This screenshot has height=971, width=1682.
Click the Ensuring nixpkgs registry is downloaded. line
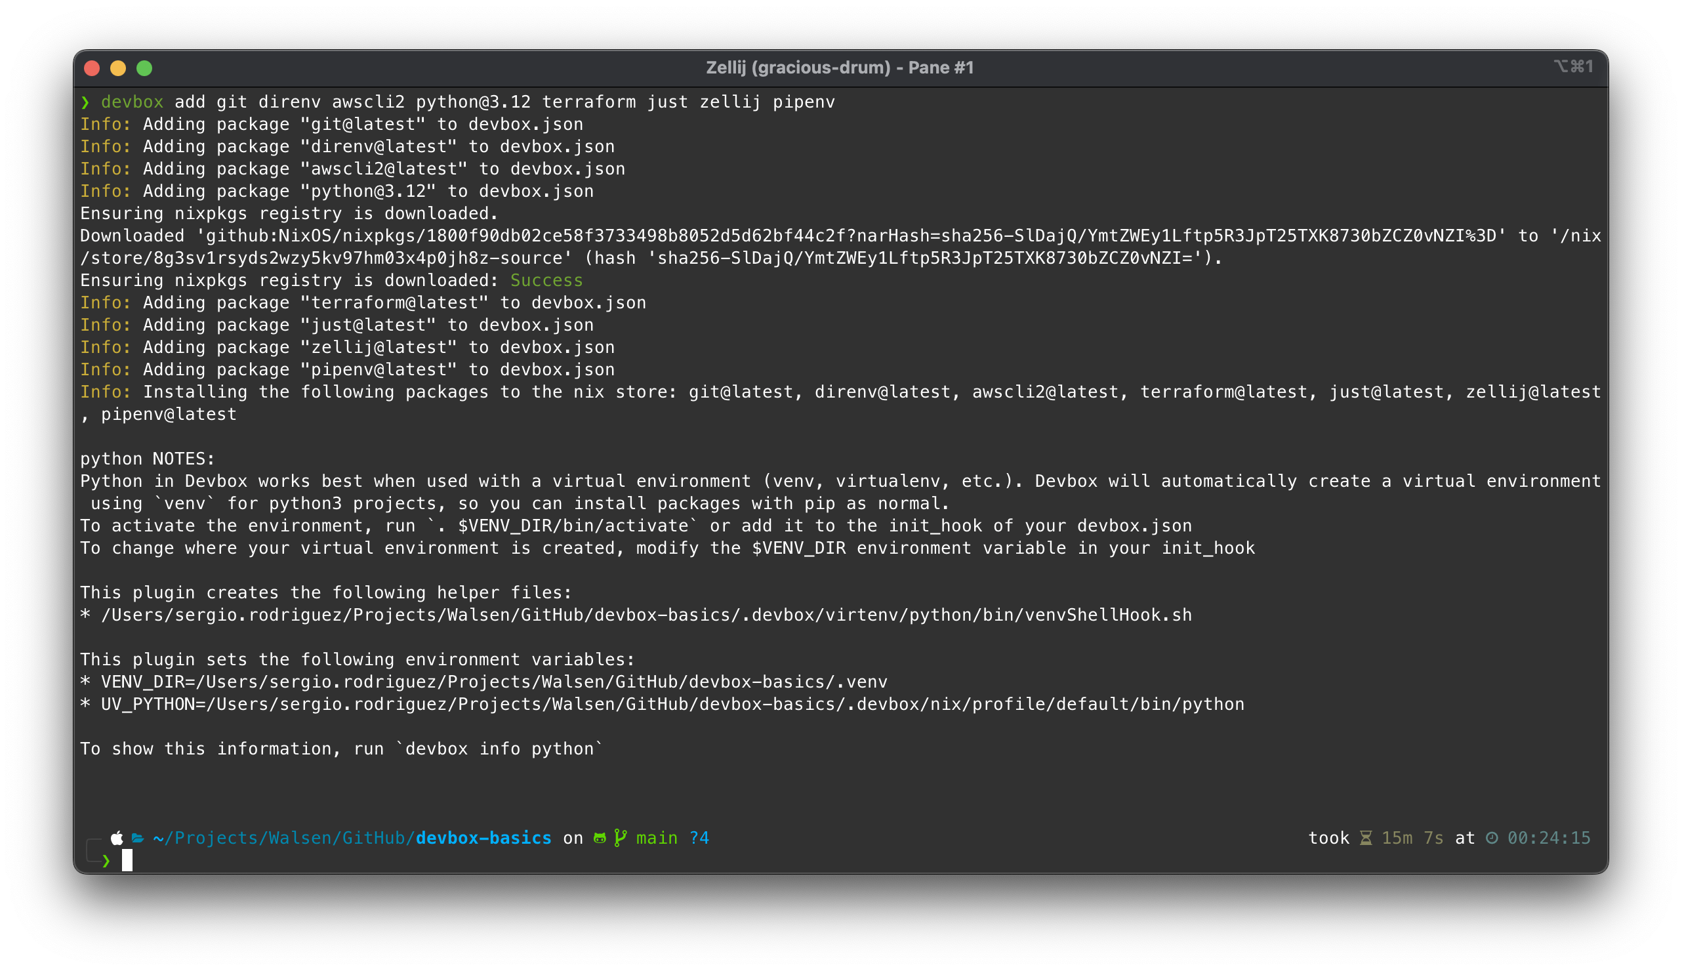289,214
